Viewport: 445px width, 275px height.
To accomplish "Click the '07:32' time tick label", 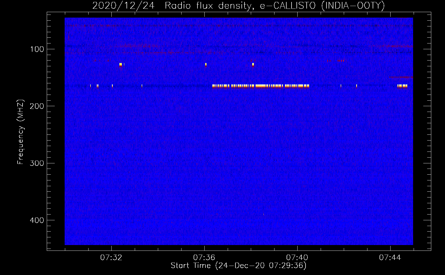I will 111,258.
